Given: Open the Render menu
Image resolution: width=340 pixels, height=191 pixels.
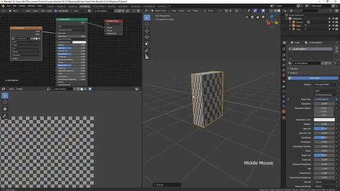Looking at the screenshot, I should coord(22,6).
